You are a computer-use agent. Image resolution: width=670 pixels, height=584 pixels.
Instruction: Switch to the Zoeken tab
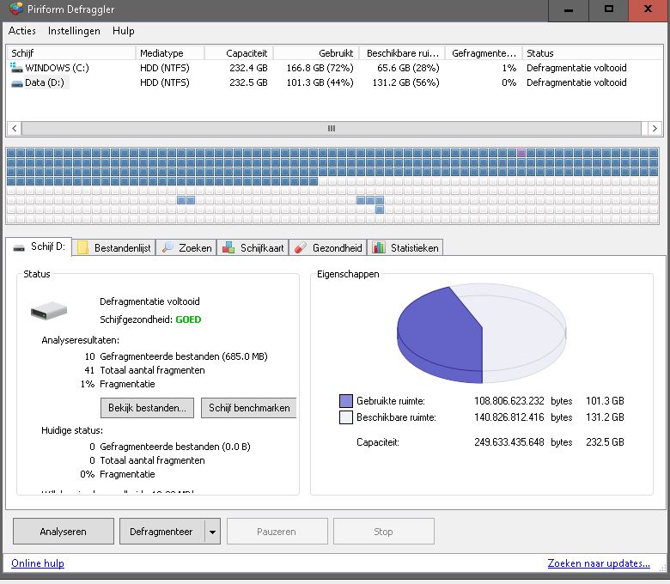186,248
